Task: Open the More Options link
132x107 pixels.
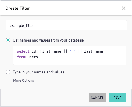Action: [23, 80]
